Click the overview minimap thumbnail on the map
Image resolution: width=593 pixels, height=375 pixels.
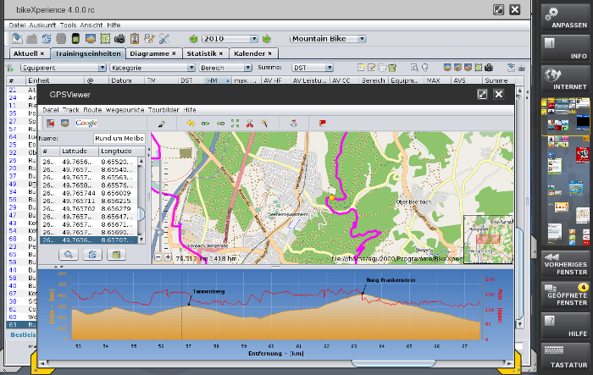pyautogui.click(x=488, y=240)
